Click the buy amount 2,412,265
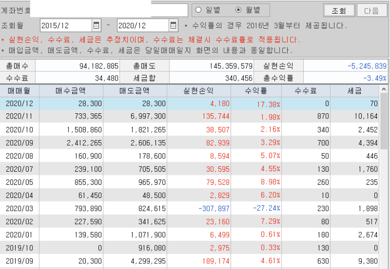The height and width of the screenshot is (269, 390). (84, 143)
